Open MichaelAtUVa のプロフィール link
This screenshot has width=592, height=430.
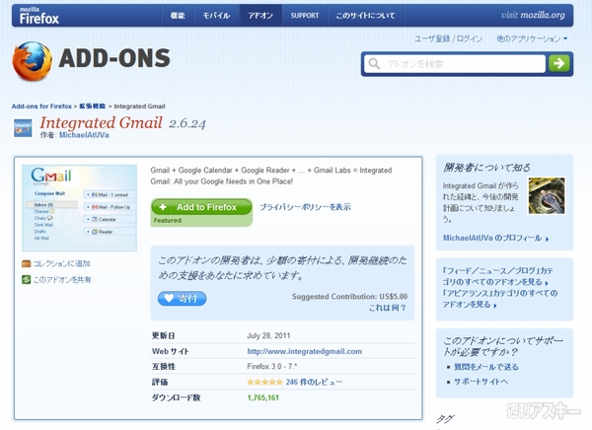495,239
